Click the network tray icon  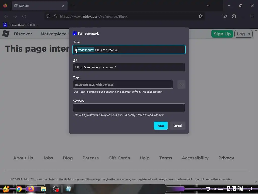pos(208,189)
